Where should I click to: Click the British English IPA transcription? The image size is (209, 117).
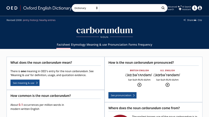click(138, 75)
